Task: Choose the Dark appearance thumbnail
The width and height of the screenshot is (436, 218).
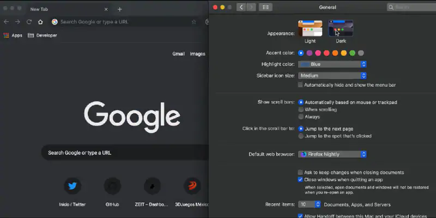Action: 341,28
